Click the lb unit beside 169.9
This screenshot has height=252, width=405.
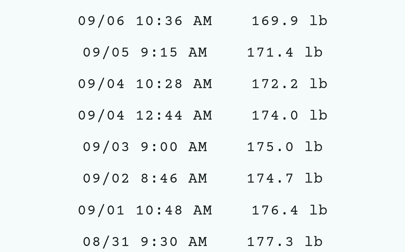(319, 21)
